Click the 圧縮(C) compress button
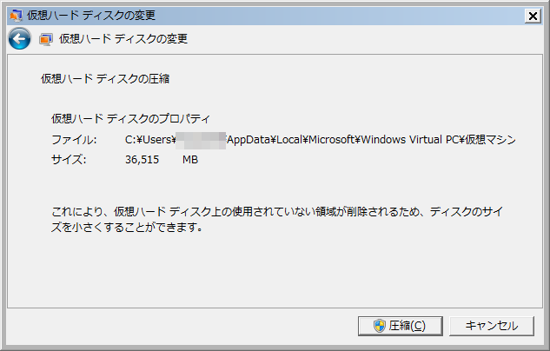Screen dimensions: 550x351 tap(401, 326)
